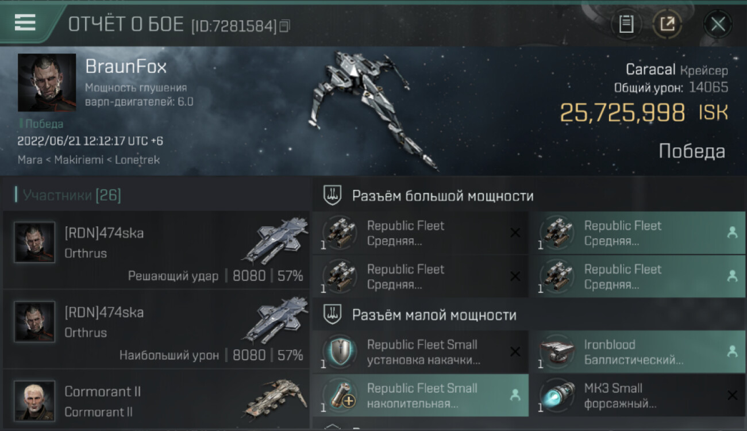Copy the battle report ID
The image size is (747, 431).
tap(285, 26)
